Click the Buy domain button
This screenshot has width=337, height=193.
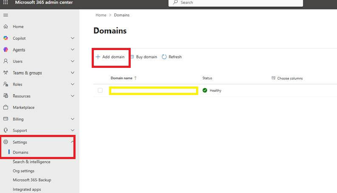[144, 57]
